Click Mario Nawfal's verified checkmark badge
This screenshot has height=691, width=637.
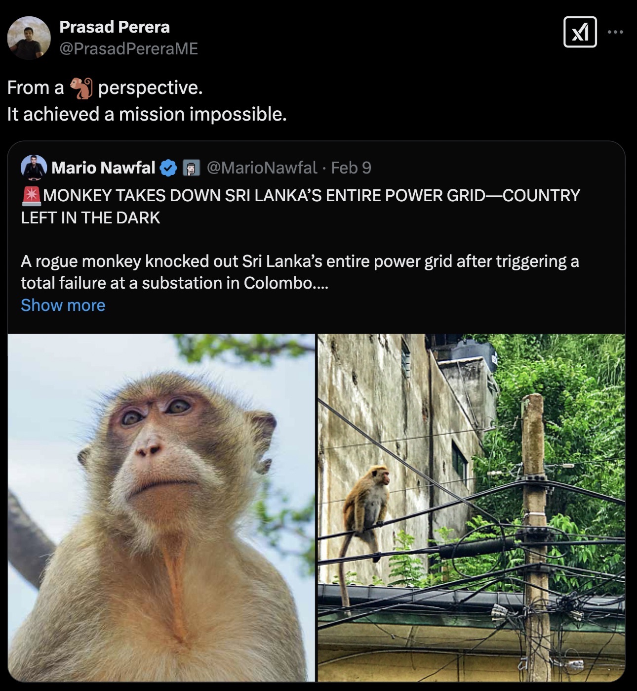pyautogui.click(x=168, y=168)
